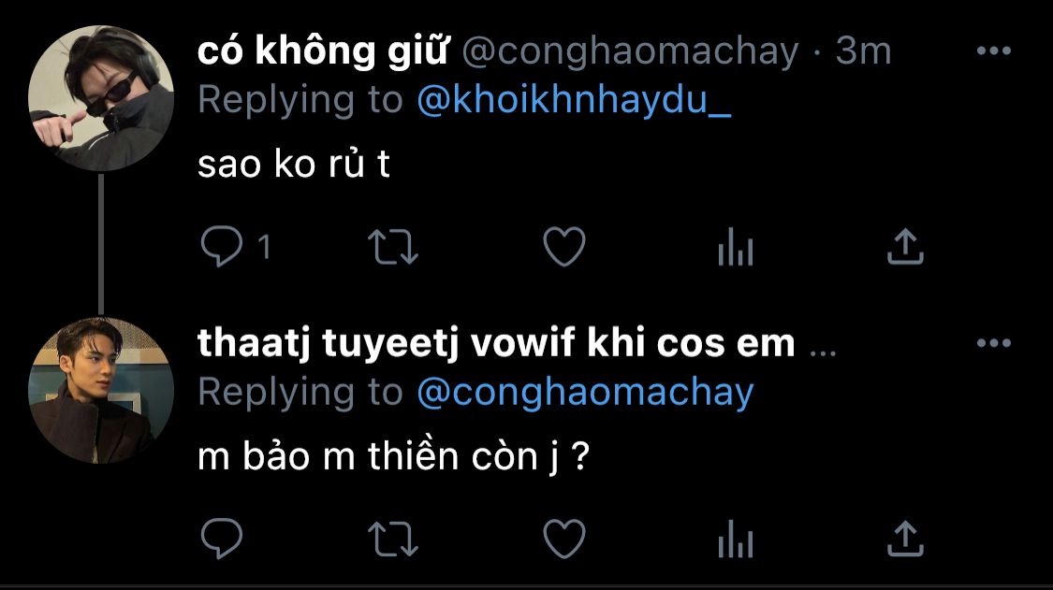The height and width of the screenshot is (590, 1053).
Task: Like the "m bảo m thiền" tweet
Action: [563, 539]
